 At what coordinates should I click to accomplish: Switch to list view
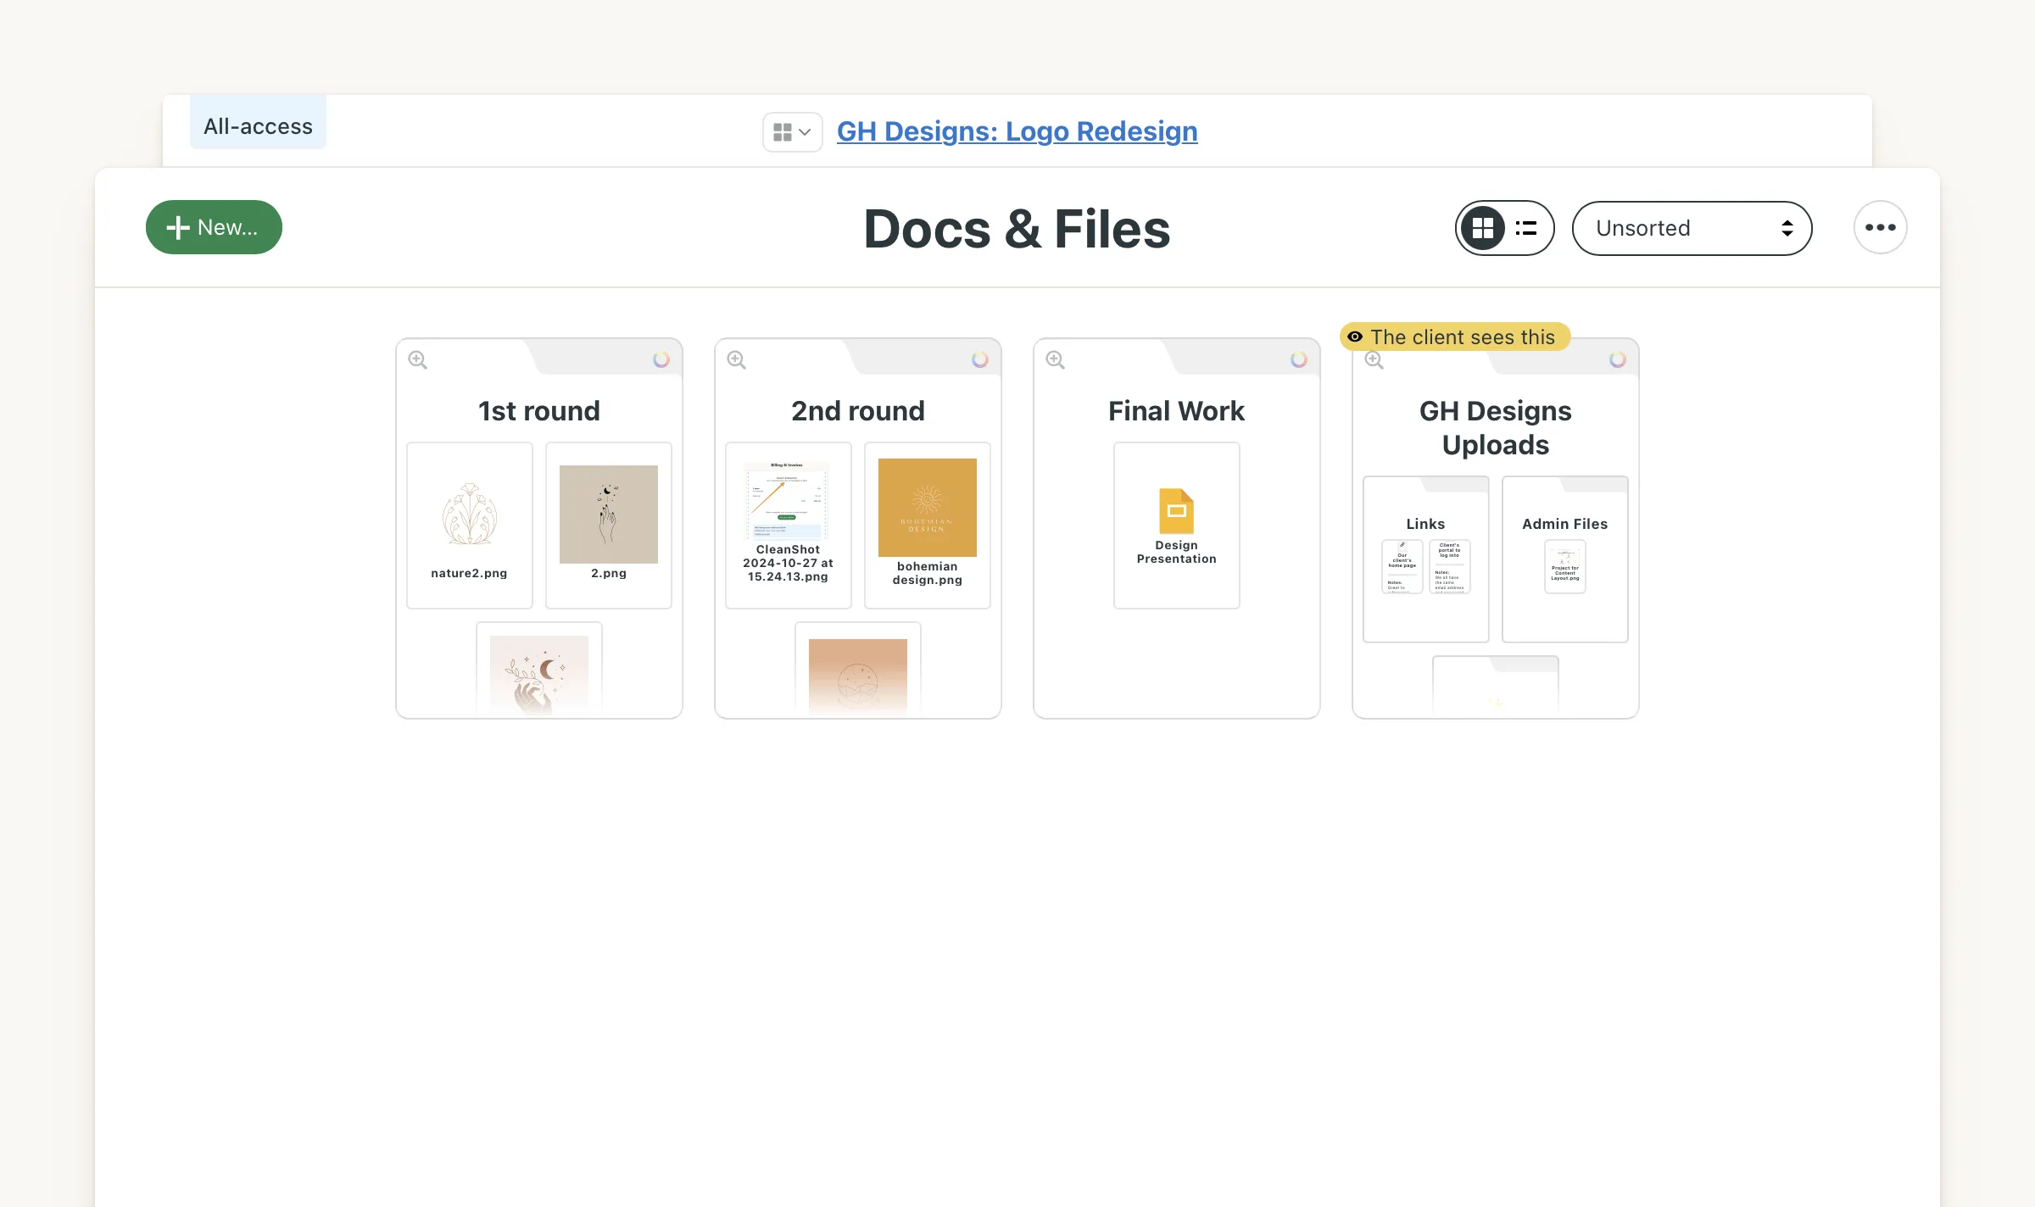tap(1525, 227)
